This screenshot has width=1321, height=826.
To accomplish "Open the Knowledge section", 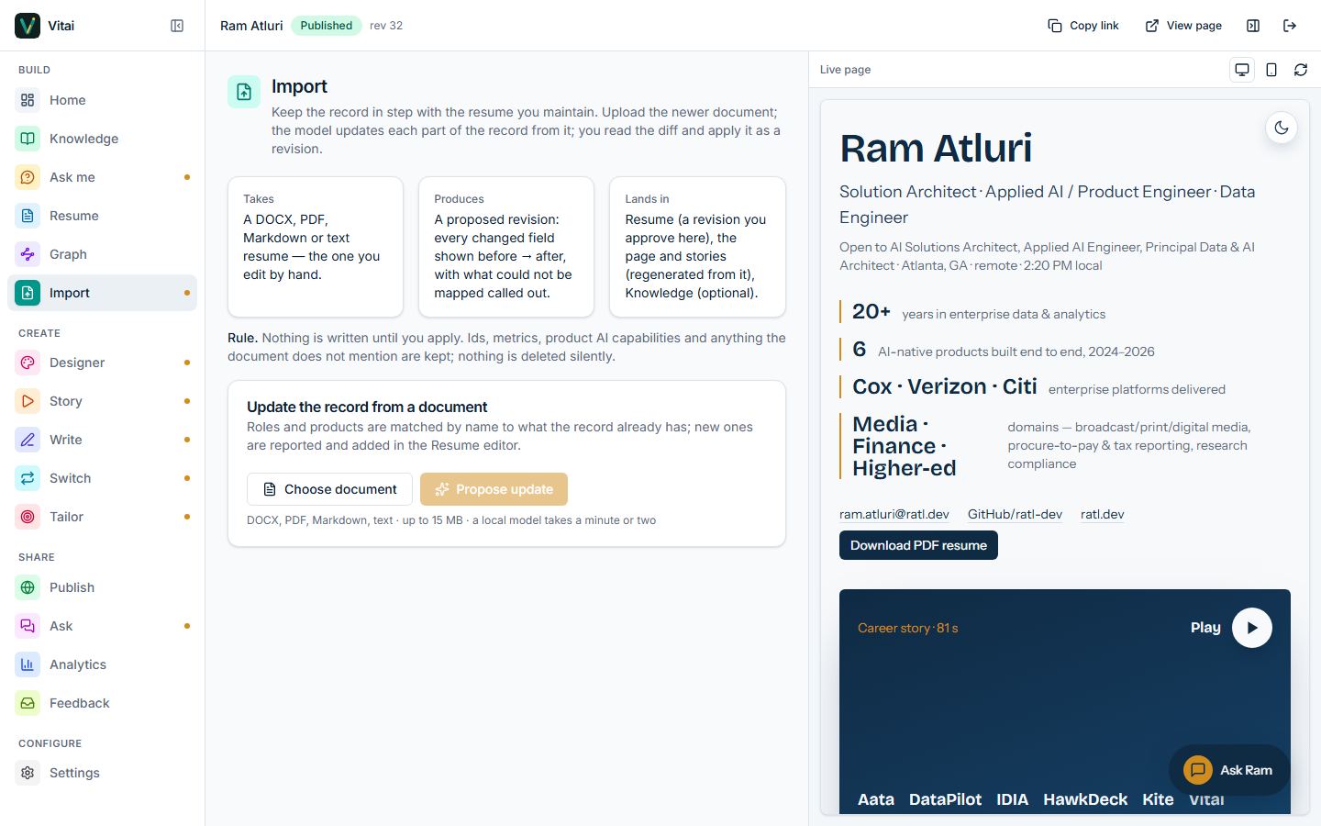I will click(102, 139).
